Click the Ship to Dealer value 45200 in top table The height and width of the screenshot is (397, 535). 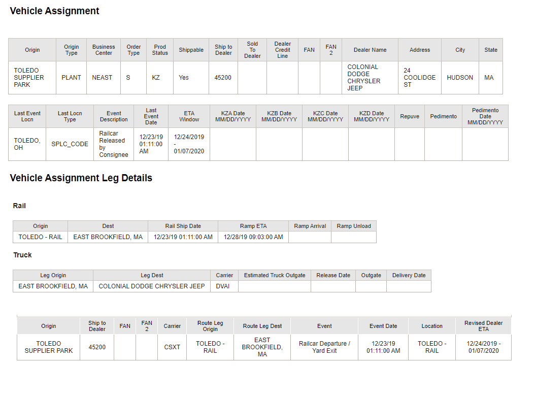point(223,78)
